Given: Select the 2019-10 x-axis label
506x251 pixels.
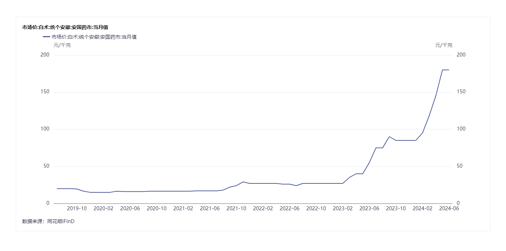Looking at the screenshot, I should point(77,208).
